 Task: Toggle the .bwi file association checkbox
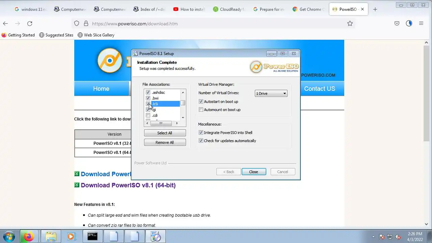pyautogui.click(x=148, y=98)
